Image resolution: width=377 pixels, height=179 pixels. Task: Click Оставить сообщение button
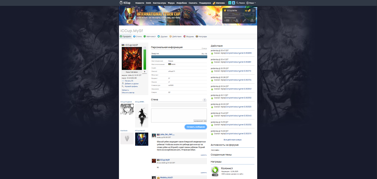click(x=196, y=127)
